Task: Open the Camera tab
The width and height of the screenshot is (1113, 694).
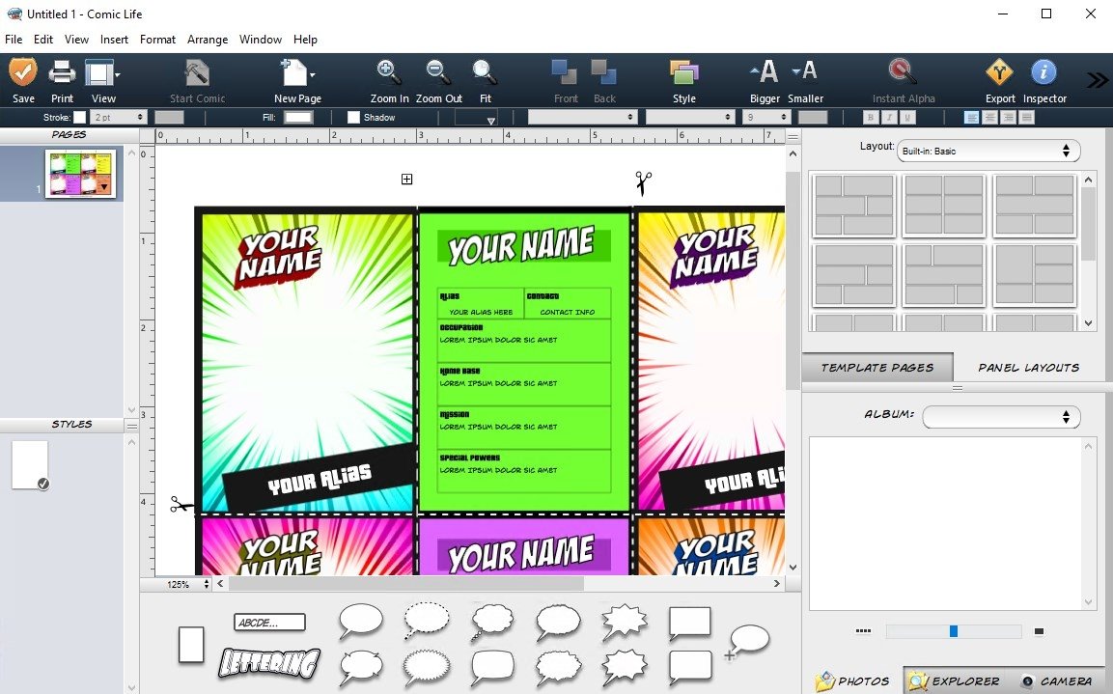Action: (1057, 681)
